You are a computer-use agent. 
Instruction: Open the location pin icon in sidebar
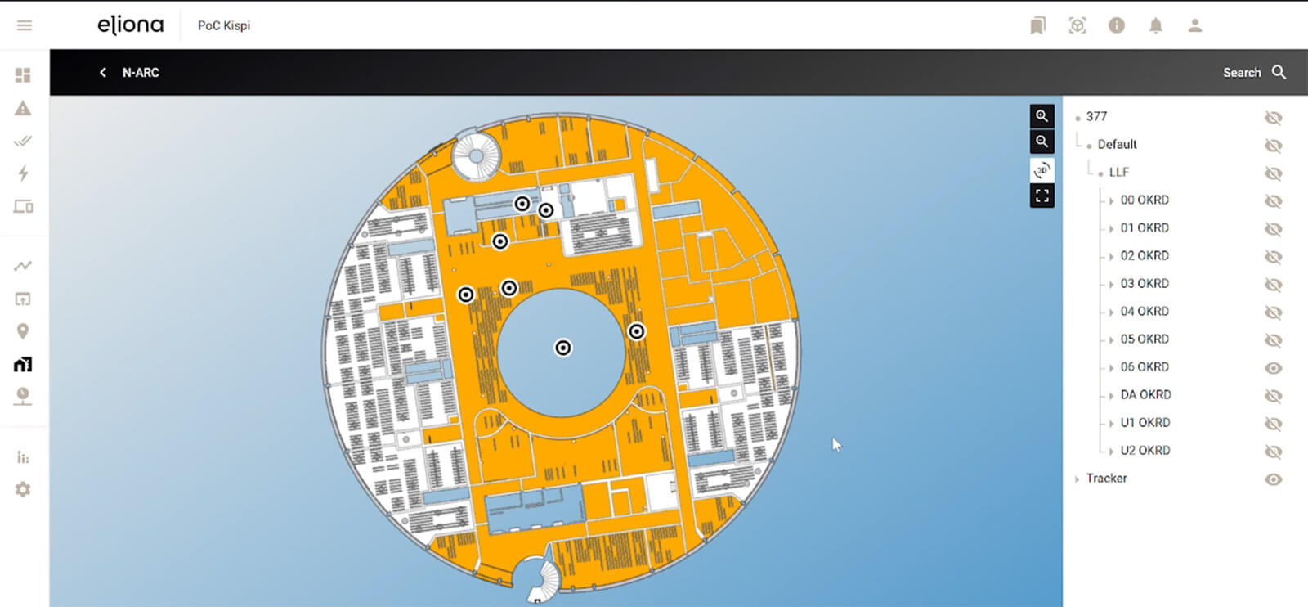[x=23, y=331]
